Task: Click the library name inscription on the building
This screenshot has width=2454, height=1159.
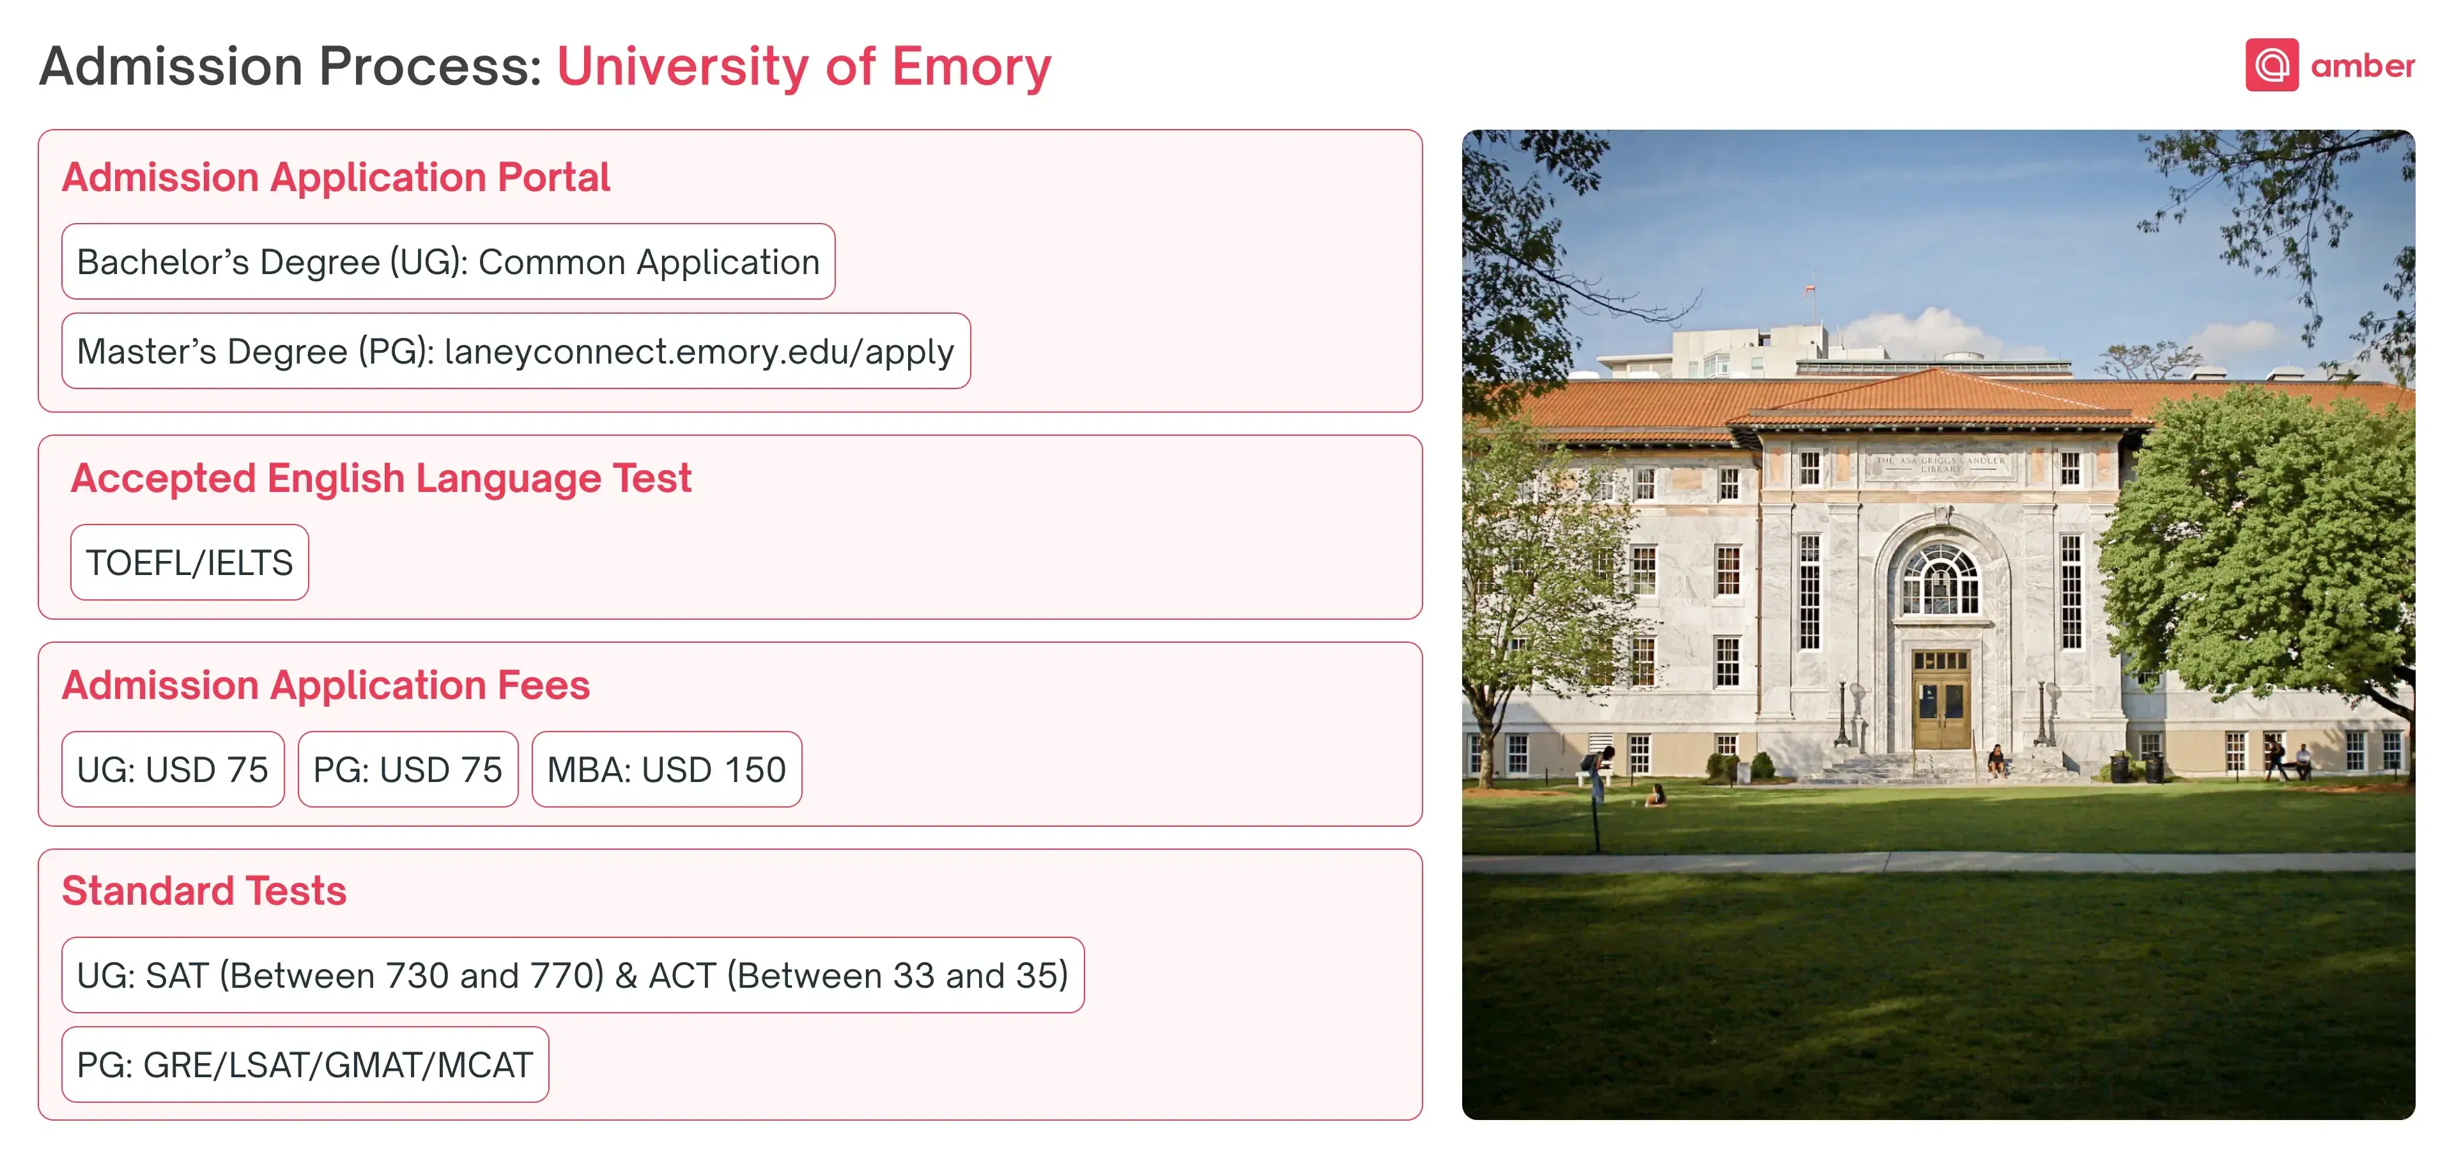Action: [x=1941, y=464]
